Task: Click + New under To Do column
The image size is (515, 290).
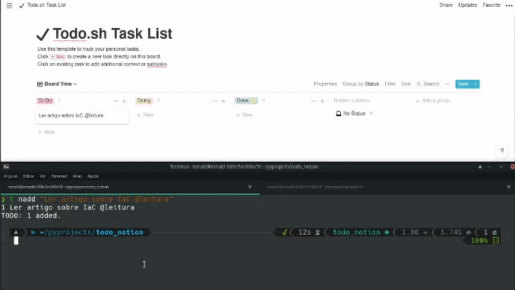Action: 46,132
